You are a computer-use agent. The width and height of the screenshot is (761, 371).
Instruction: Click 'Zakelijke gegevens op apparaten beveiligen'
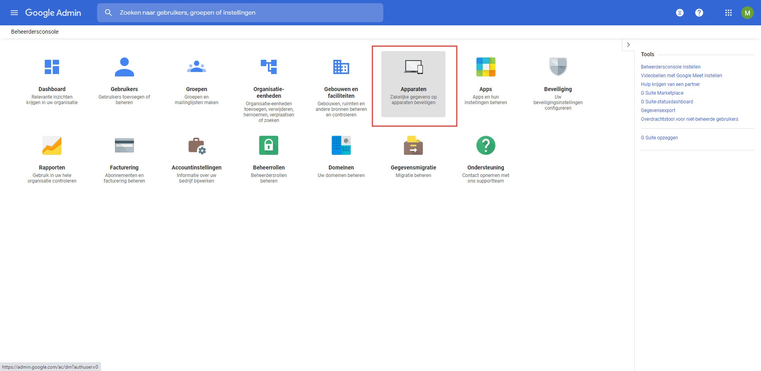pyautogui.click(x=413, y=100)
